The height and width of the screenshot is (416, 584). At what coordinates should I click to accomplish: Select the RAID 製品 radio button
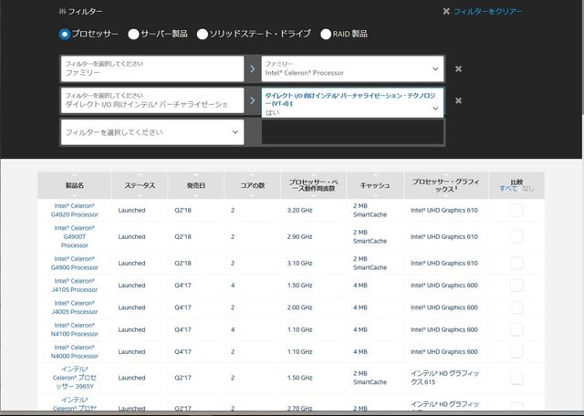tap(326, 35)
